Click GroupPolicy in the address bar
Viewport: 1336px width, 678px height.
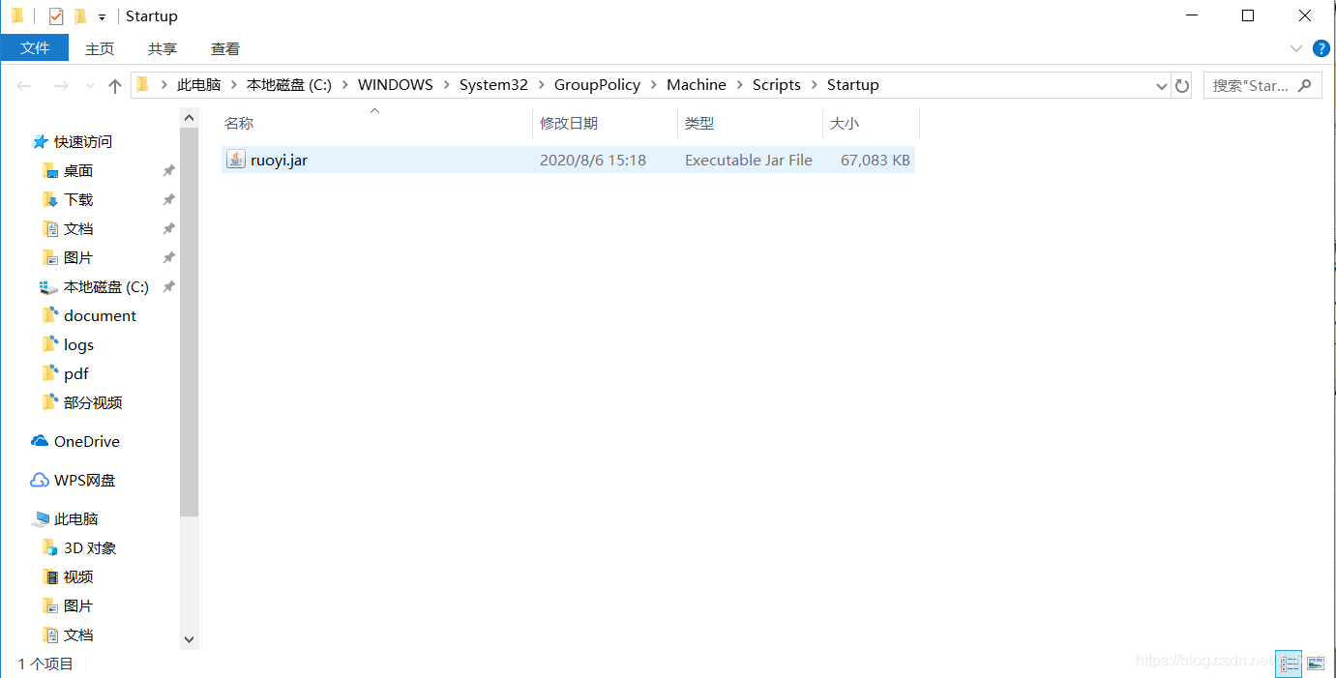click(x=597, y=85)
